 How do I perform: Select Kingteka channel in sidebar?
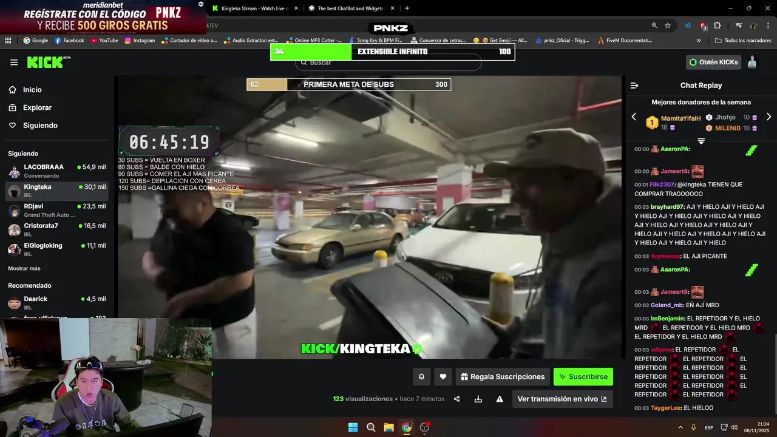[x=56, y=191]
